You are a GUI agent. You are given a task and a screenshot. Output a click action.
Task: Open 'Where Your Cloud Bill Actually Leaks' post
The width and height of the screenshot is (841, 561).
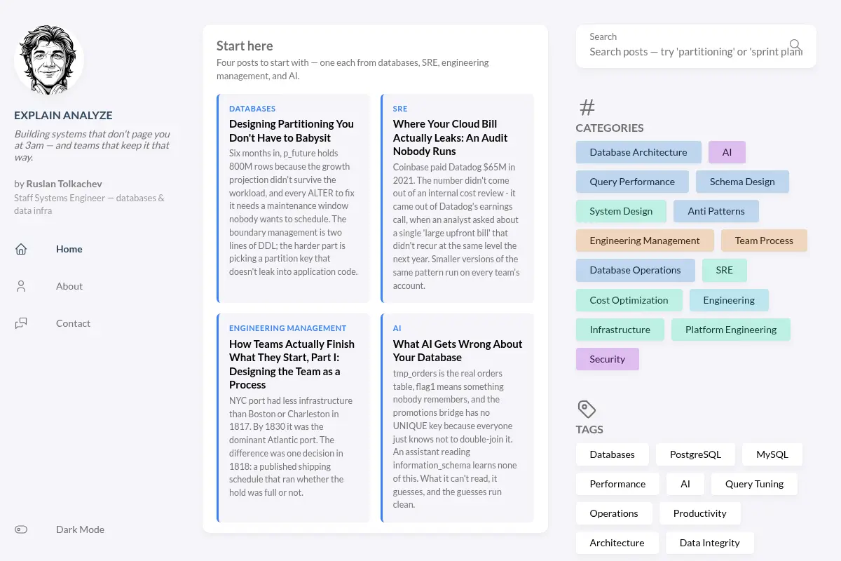click(451, 137)
